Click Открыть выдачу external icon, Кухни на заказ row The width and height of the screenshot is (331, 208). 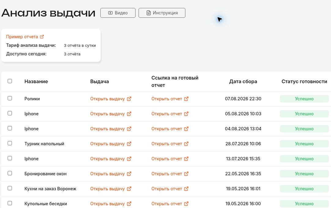[129, 189]
